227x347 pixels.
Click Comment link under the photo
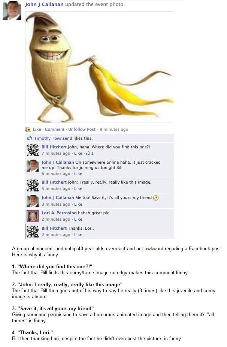pyautogui.click(x=55, y=129)
